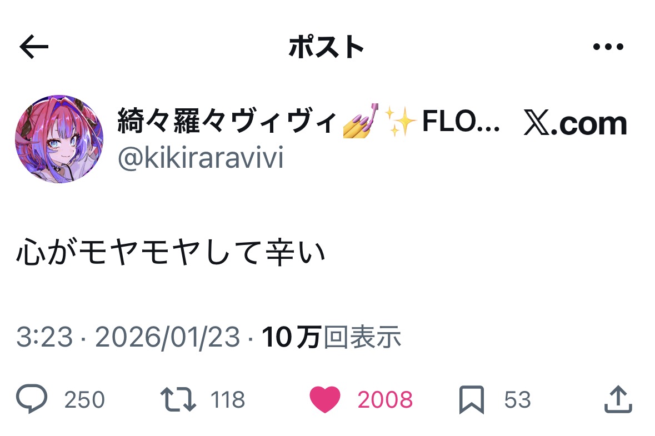Click the 2008 likes count
This screenshot has width=655, height=436.
(385, 400)
